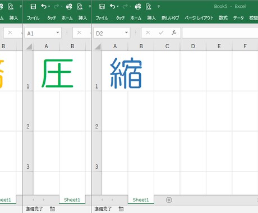Switch to ホーム tab in Book5 window
Screen dimensions: 258x213
(136, 18)
